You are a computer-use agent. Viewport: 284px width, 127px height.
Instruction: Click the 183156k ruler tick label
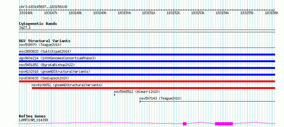point(272,13)
